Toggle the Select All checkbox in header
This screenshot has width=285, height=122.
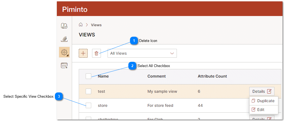pyautogui.click(x=88, y=76)
